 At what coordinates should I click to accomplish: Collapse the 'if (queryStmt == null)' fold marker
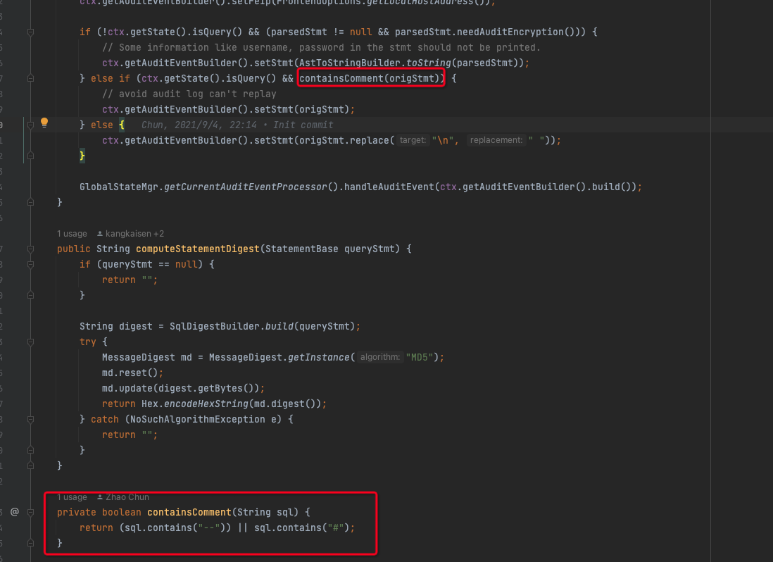click(x=30, y=265)
